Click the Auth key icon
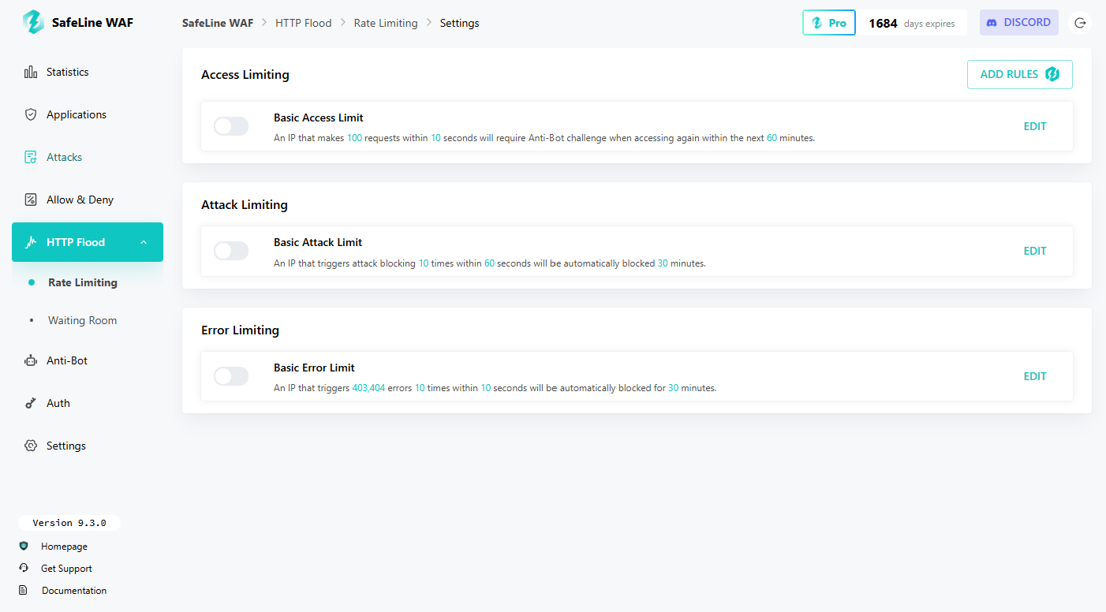Viewport: 1106px width, 612px height. coord(31,403)
